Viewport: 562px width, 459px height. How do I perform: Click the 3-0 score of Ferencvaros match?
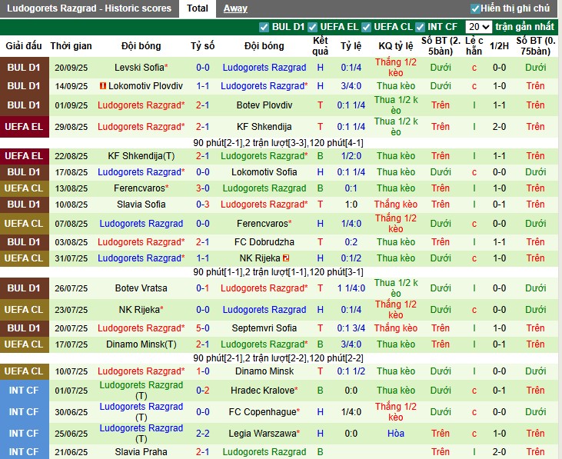pos(202,188)
